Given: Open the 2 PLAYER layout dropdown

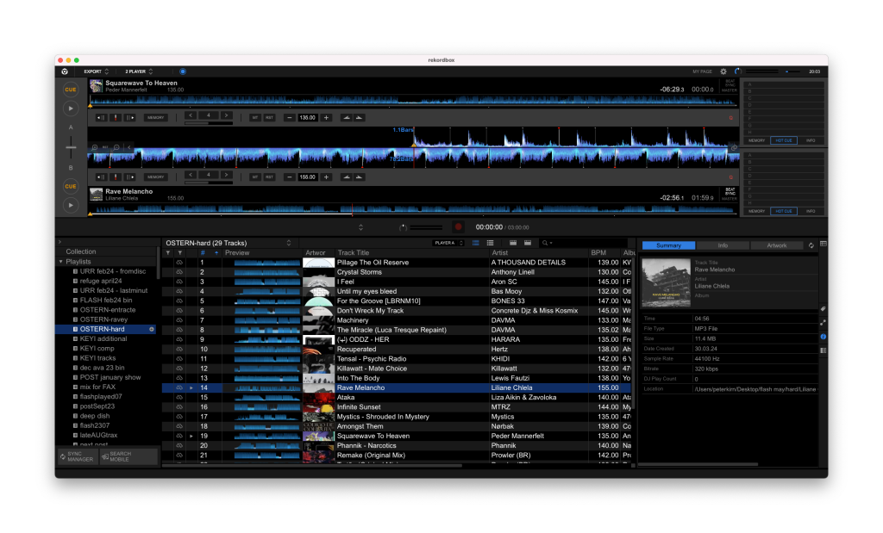Looking at the screenshot, I should tap(139, 71).
